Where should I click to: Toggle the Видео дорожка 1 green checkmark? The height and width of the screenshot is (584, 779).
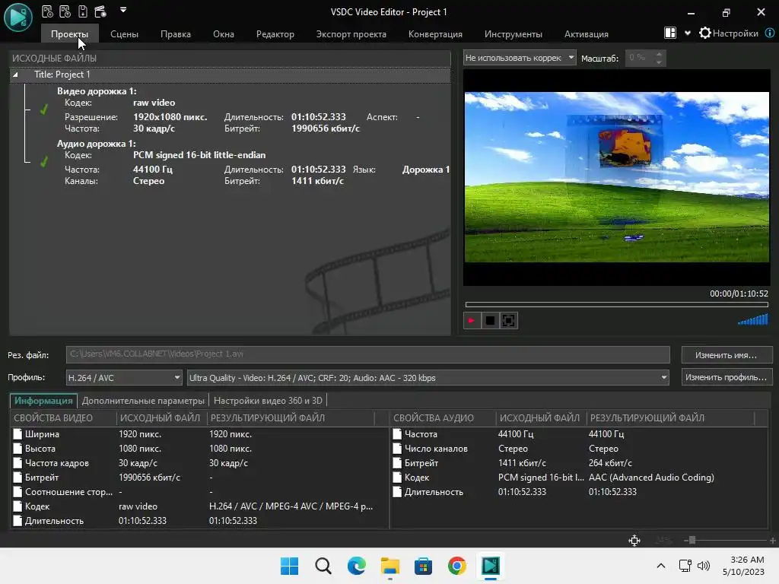tap(43, 109)
